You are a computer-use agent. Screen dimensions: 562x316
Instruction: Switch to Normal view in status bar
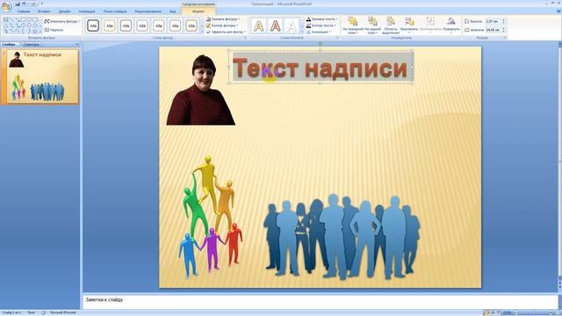pyautogui.click(x=486, y=312)
